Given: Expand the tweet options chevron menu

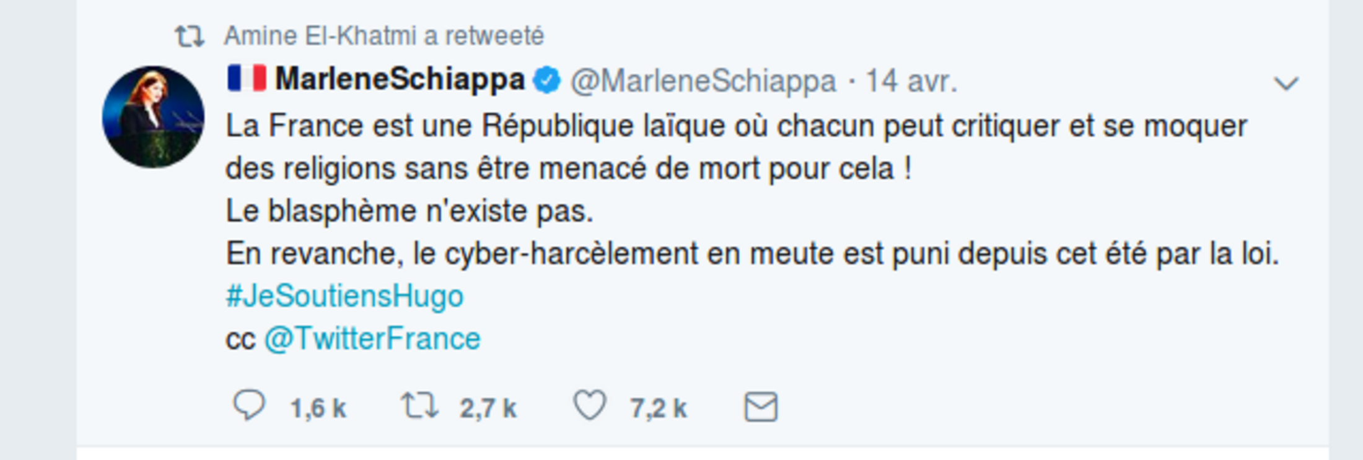Looking at the screenshot, I should click(x=1286, y=83).
